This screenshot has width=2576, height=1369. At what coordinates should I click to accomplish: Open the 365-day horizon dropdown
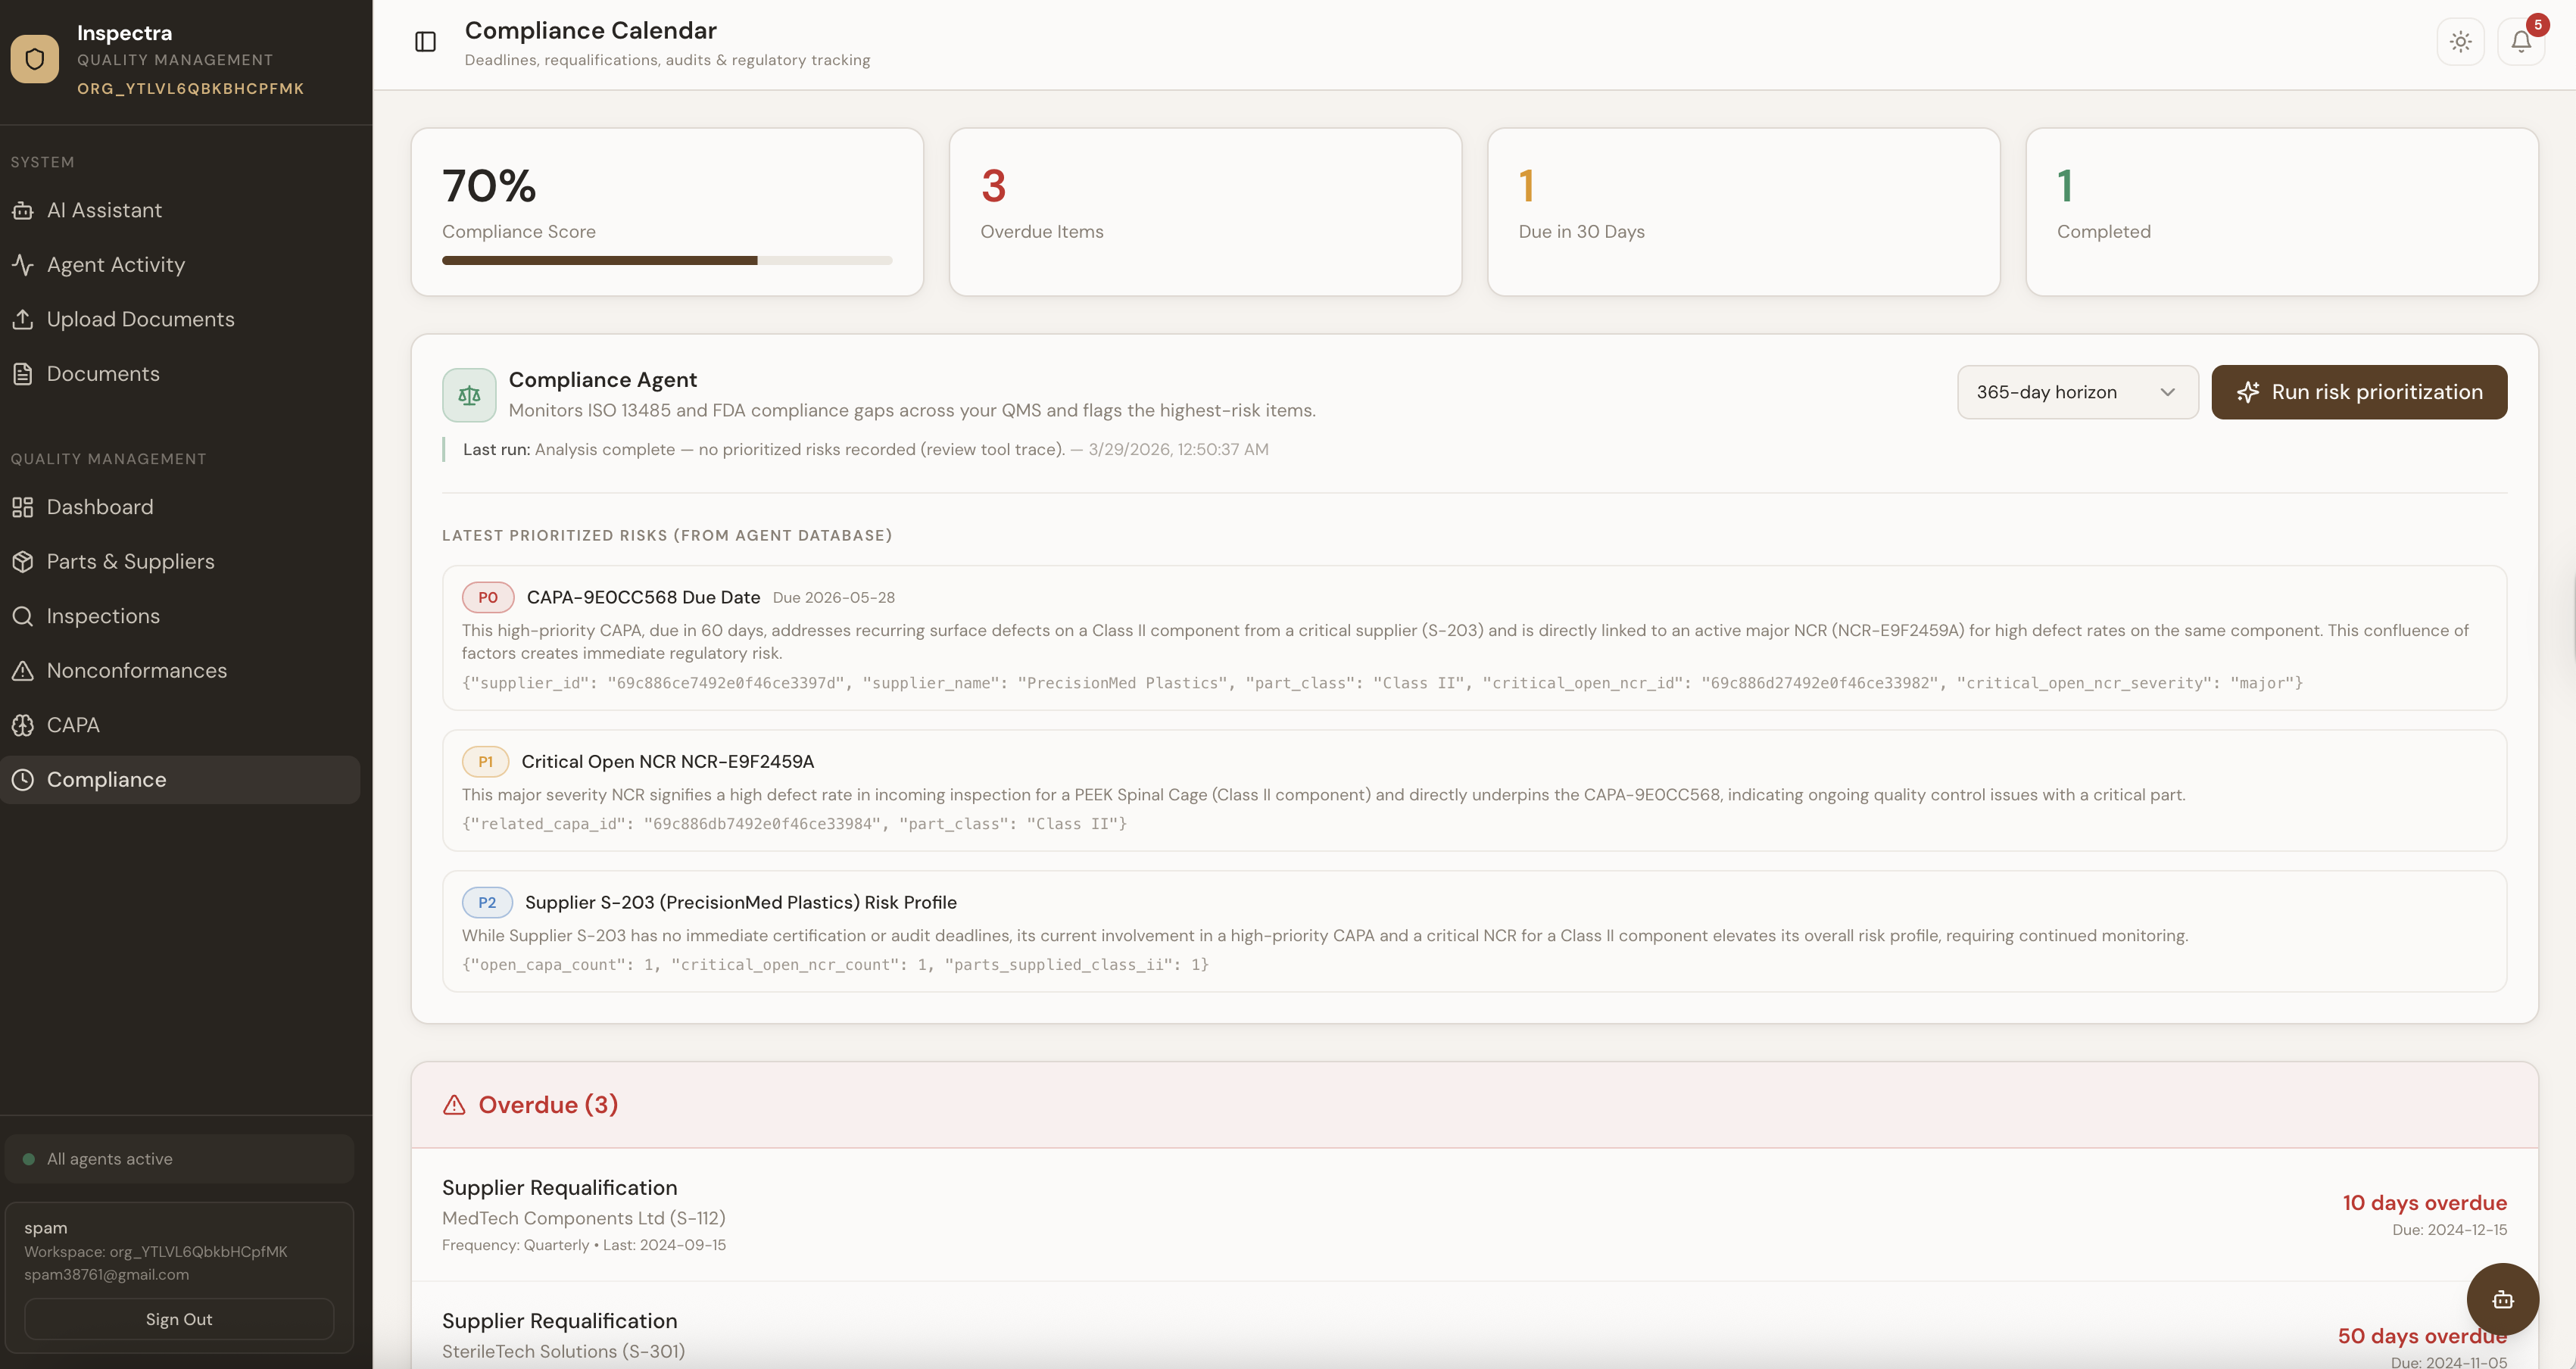coord(2076,392)
